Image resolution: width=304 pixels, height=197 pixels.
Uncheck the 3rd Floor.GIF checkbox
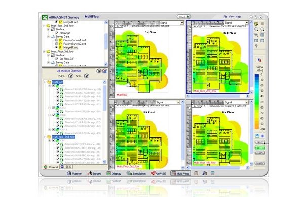[x=57, y=59]
